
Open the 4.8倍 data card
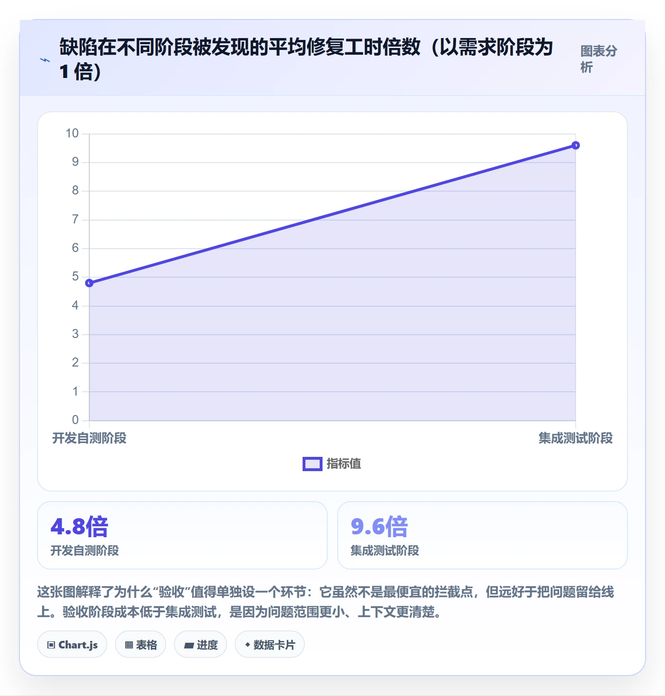pos(182,535)
